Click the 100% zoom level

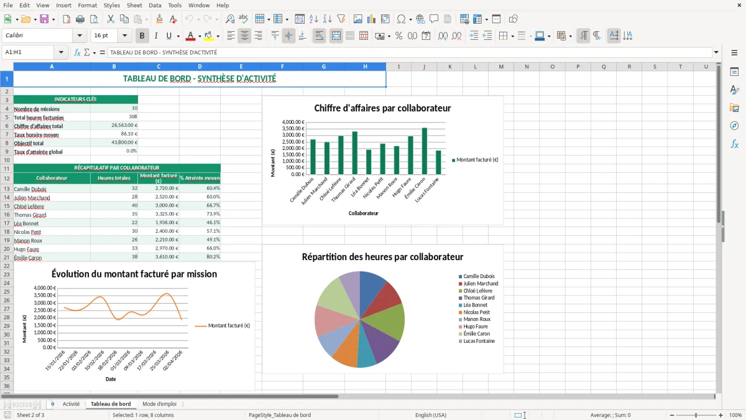pyautogui.click(x=735, y=415)
